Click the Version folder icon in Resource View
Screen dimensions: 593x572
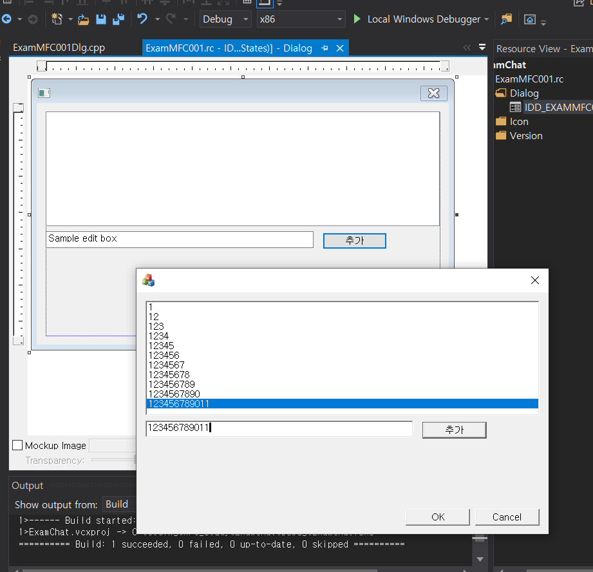pyautogui.click(x=501, y=135)
